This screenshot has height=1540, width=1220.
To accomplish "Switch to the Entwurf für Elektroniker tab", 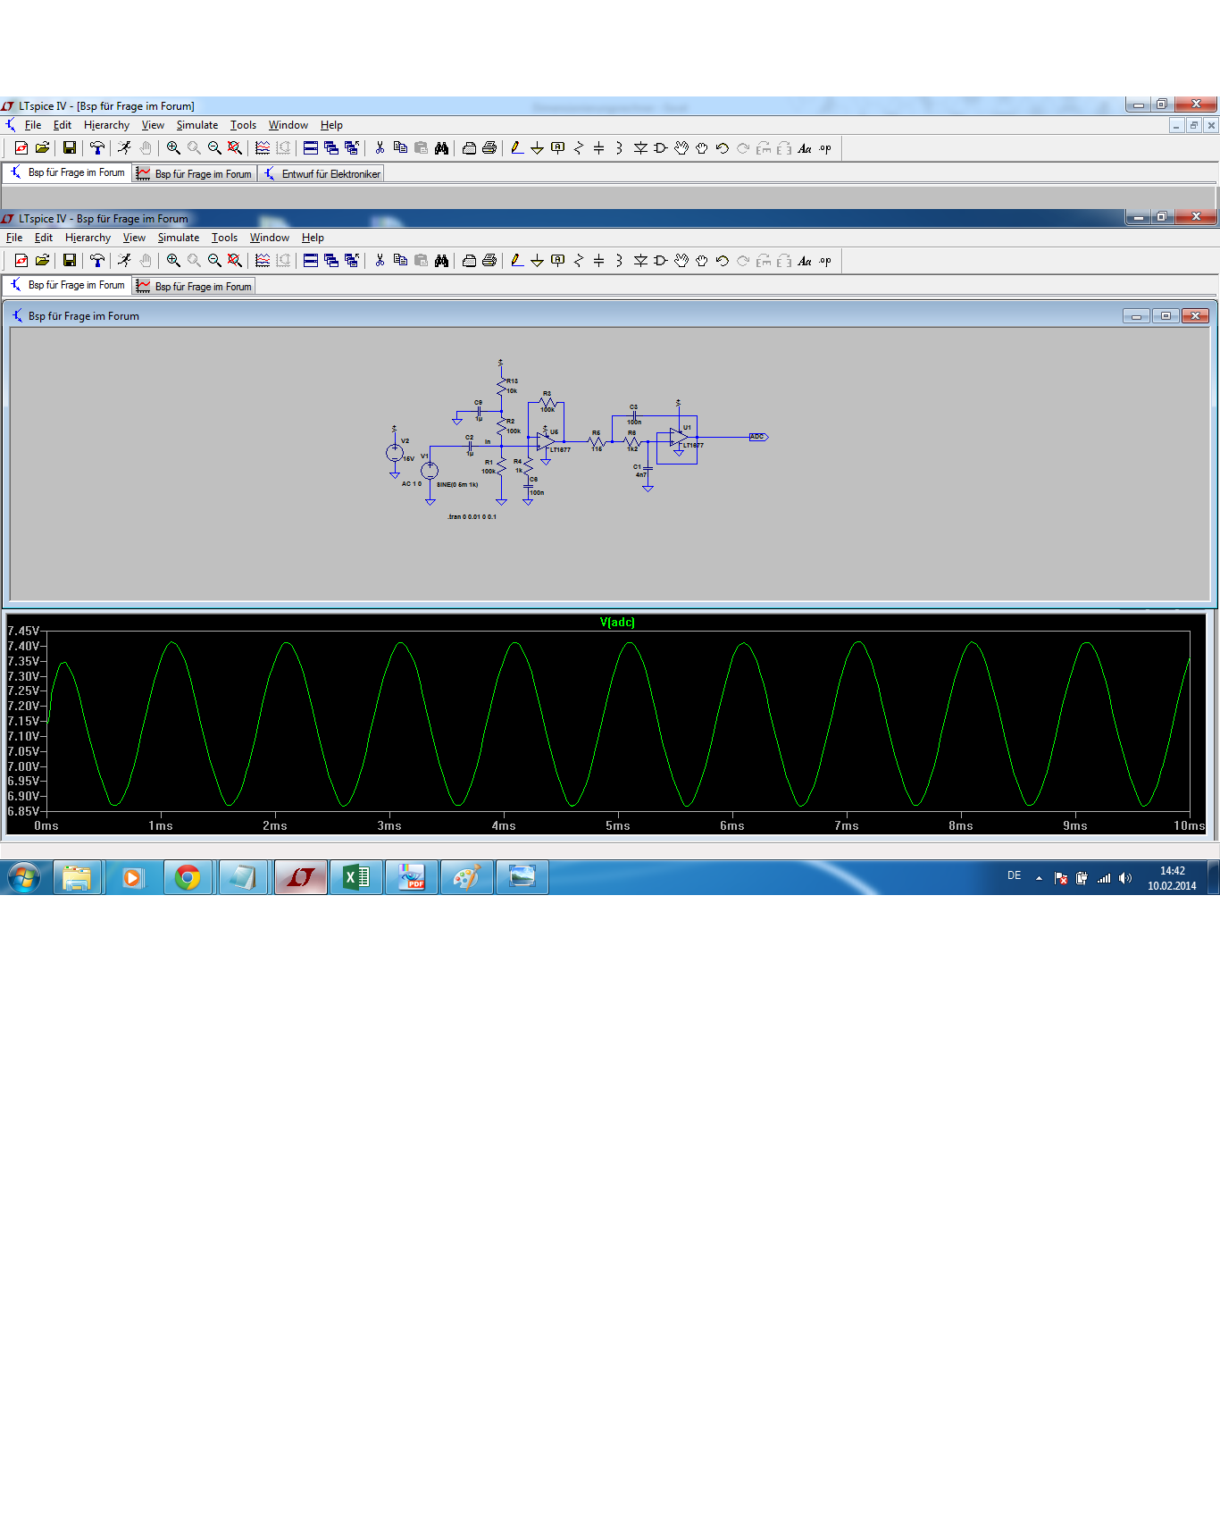I will click(322, 174).
